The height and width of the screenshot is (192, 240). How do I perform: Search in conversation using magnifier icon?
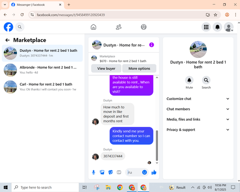click(x=206, y=80)
